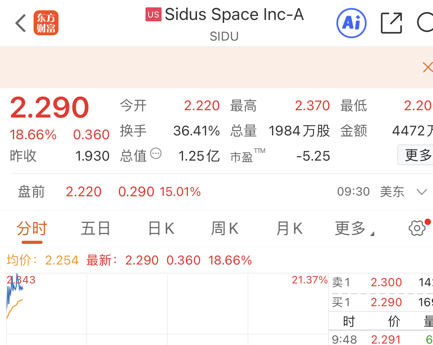Select the 月K chart tab
This screenshot has height=345, width=433.
tap(289, 229)
